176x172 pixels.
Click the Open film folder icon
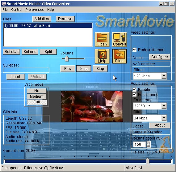coord(102,40)
